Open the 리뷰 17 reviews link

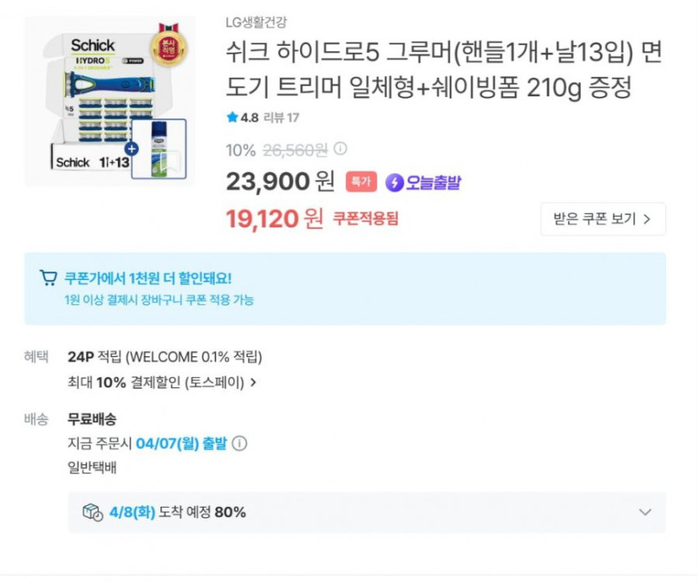point(281,118)
